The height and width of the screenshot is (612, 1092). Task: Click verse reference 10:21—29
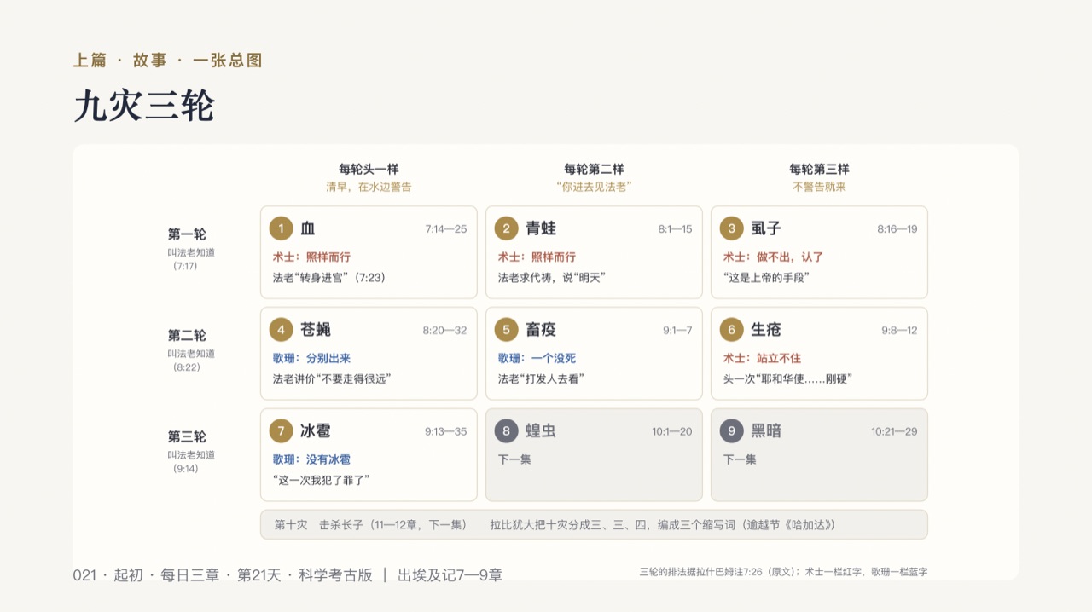coord(894,432)
